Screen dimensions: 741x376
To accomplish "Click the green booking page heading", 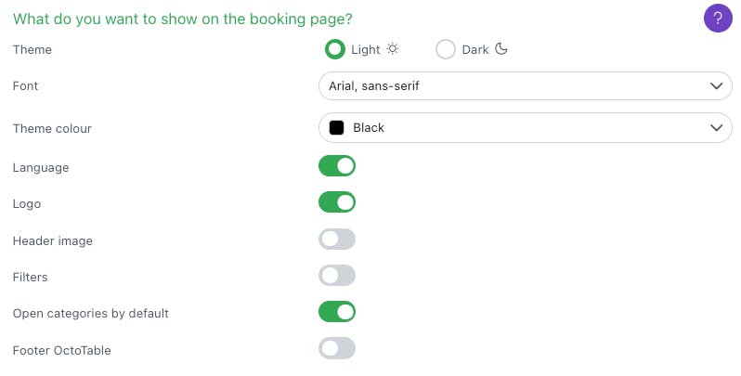I will click(182, 19).
